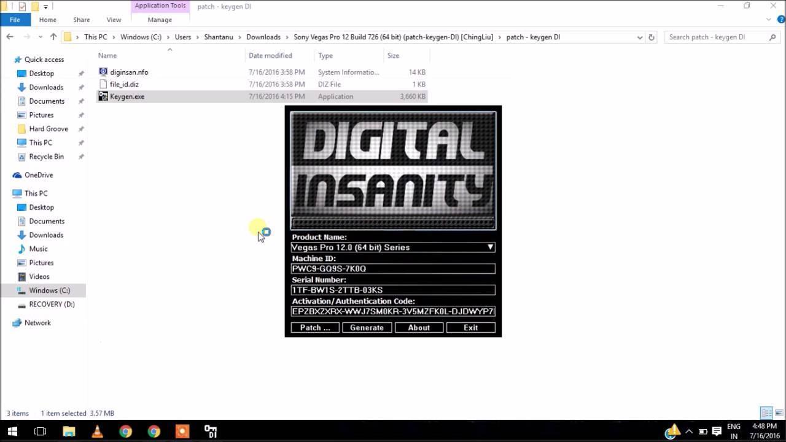The width and height of the screenshot is (786, 442).
Task: Click the Windows (C:) breadcrumb in address bar
Action: (x=141, y=37)
